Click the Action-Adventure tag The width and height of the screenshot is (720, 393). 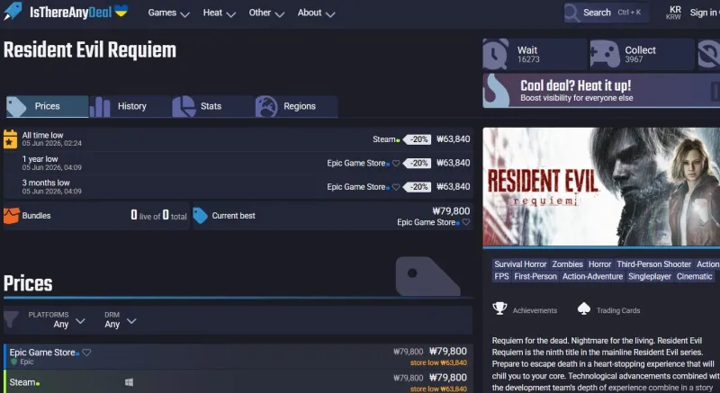tap(592, 276)
